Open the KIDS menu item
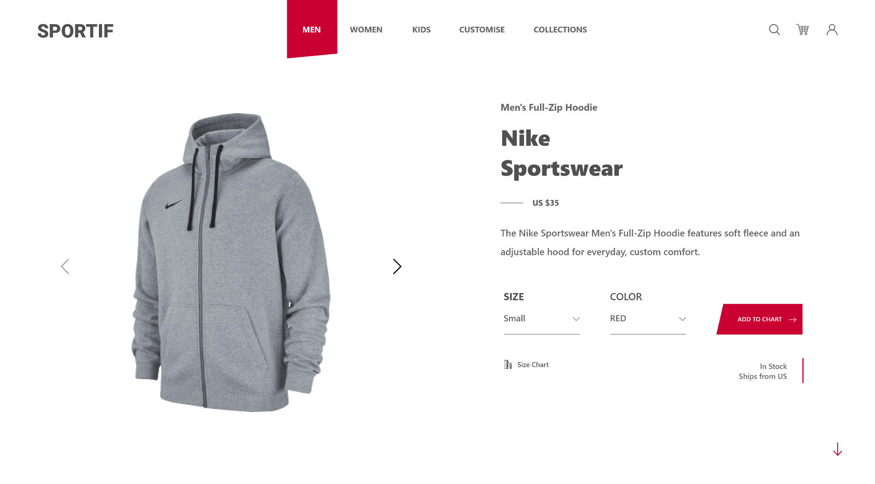Screen dimensions: 875x484 coord(422,30)
